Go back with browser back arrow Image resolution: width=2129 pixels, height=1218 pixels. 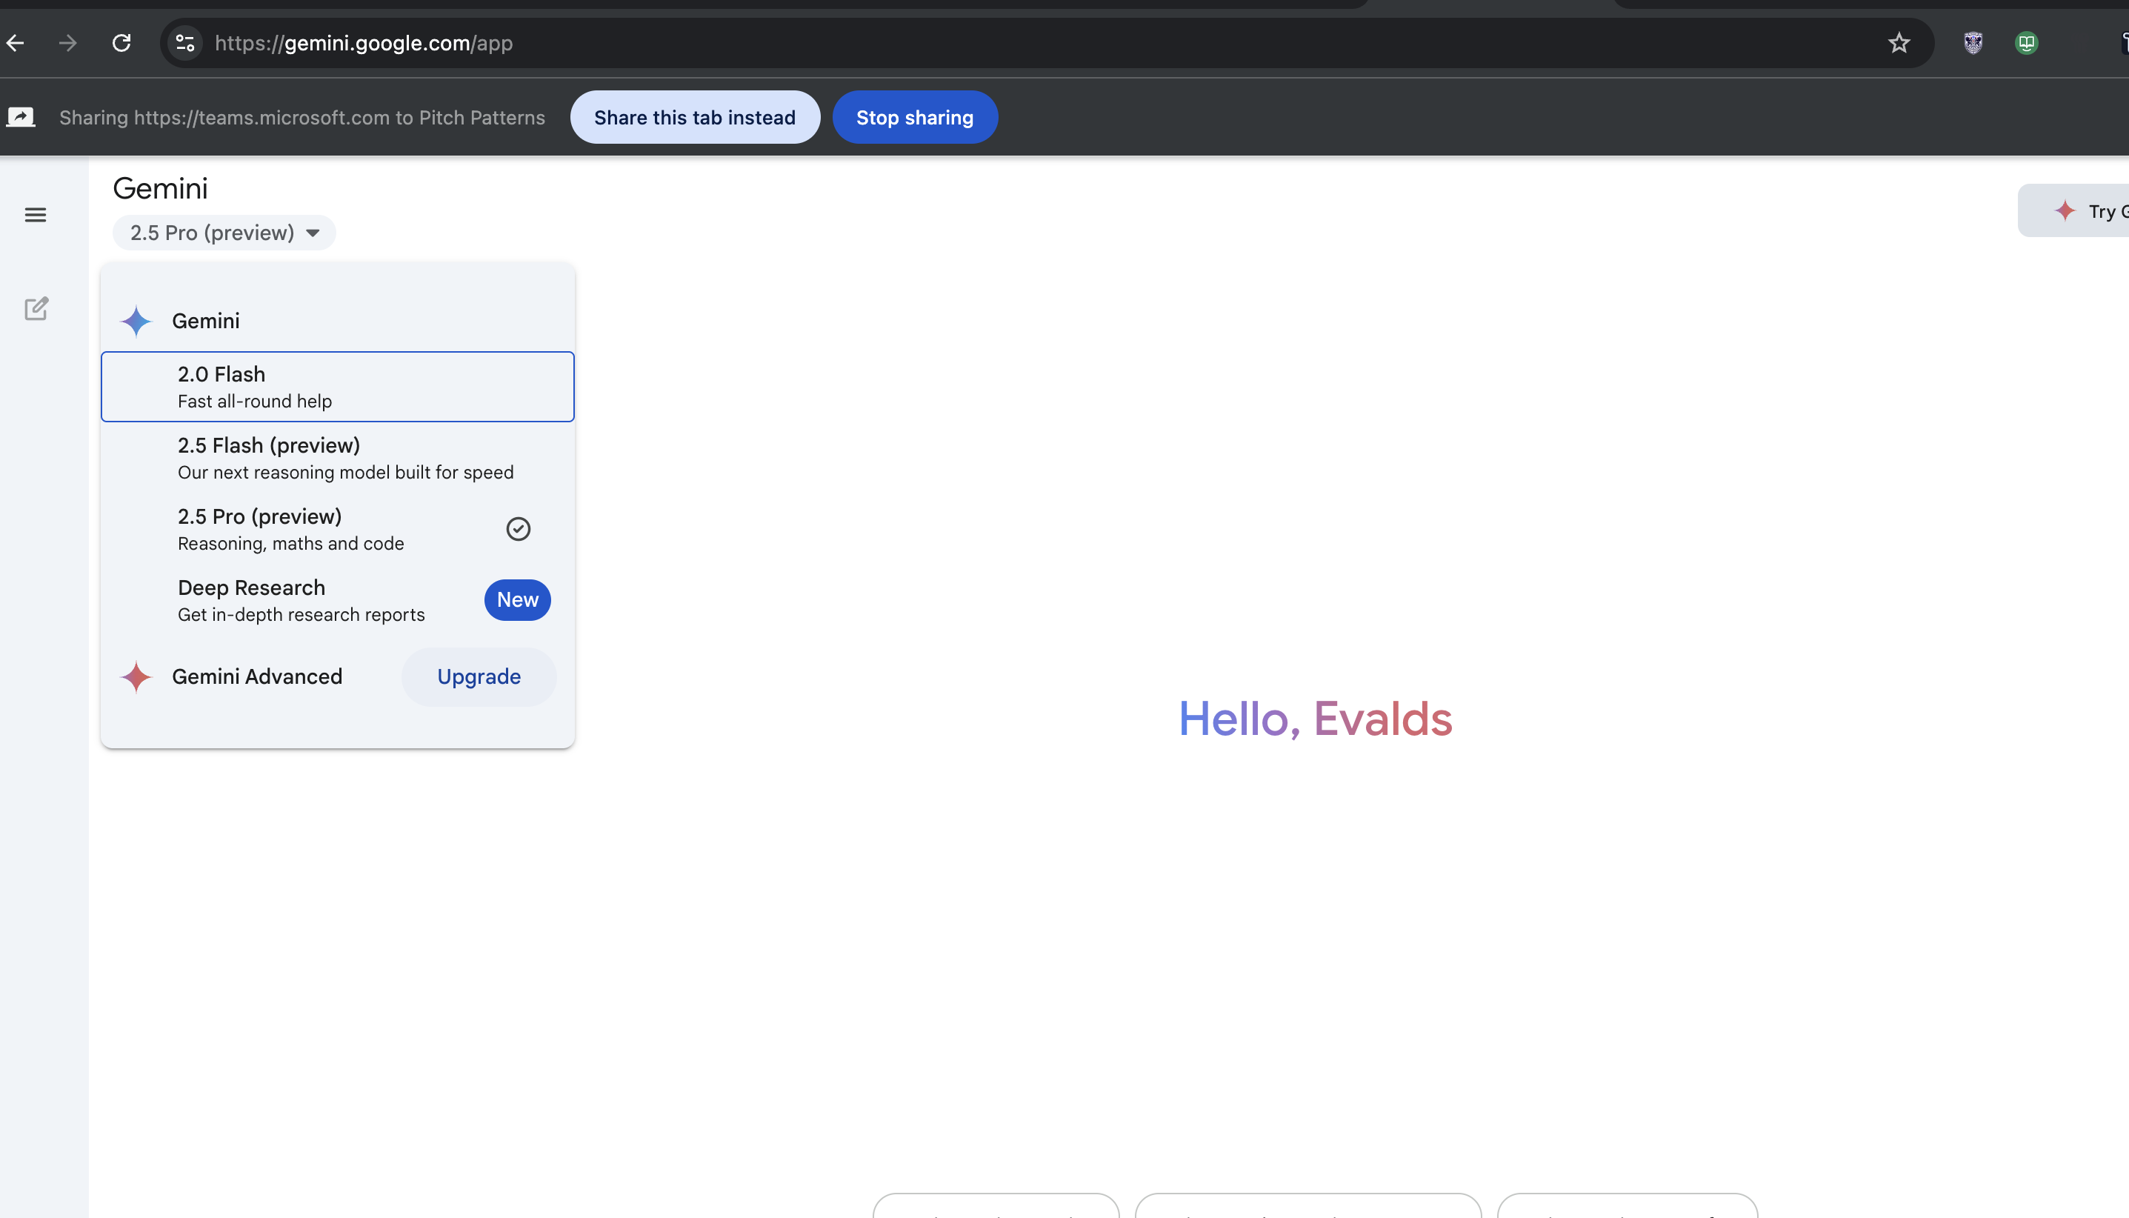pos(16,43)
